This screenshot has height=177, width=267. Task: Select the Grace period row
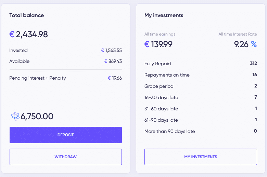[201, 86]
